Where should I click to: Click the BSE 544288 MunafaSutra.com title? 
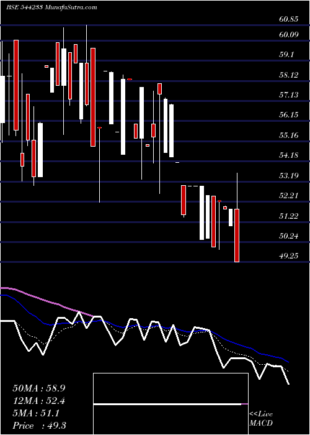point(51,7)
